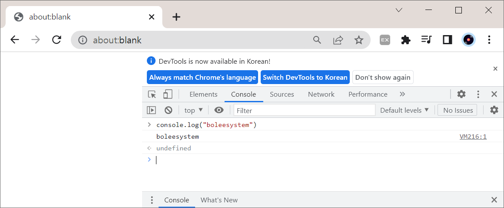Open Default levels dropdown
504x208 pixels.
coord(405,110)
